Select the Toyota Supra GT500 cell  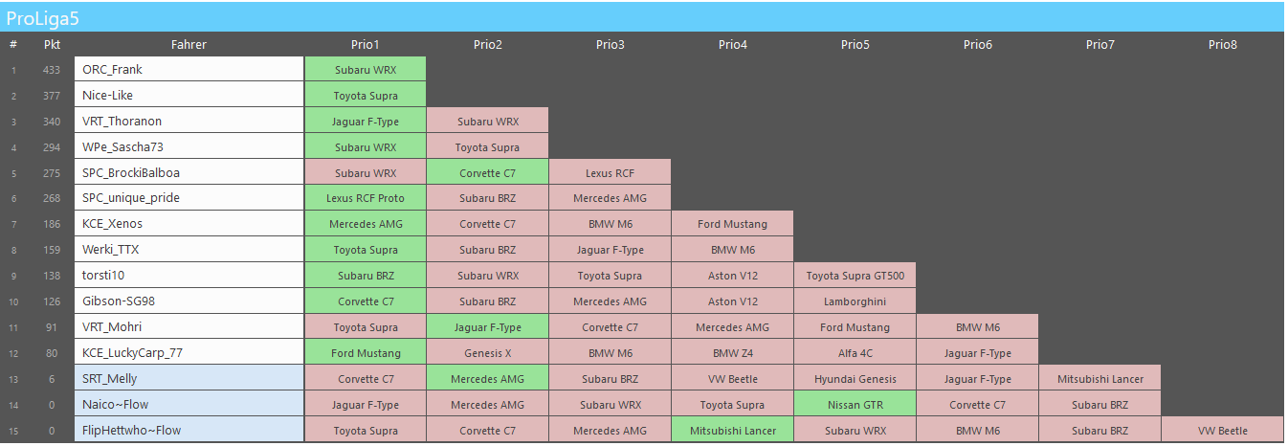pyautogui.click(x=855, y=276)
